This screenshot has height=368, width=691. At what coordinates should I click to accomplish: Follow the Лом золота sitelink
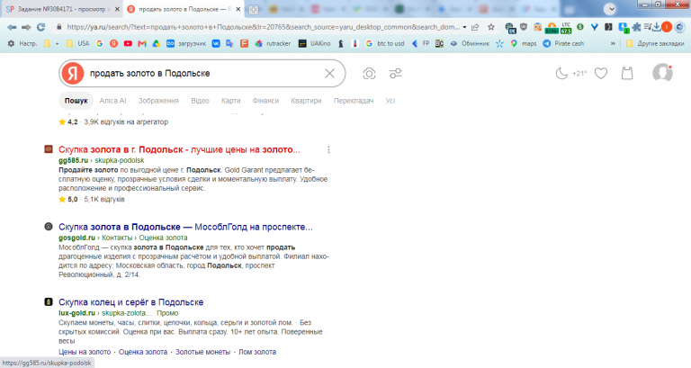257,352
